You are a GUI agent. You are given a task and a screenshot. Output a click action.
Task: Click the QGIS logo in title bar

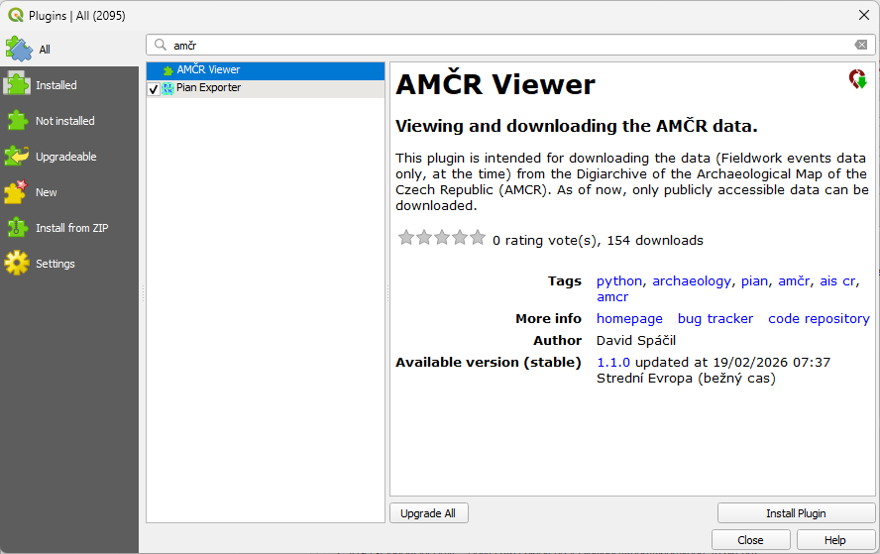pos(15,15)
